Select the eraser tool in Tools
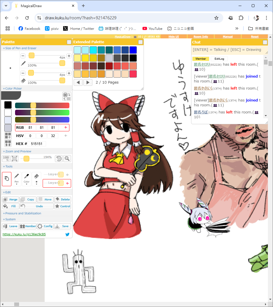Screen dimensions: 273x307 (36, 179)
